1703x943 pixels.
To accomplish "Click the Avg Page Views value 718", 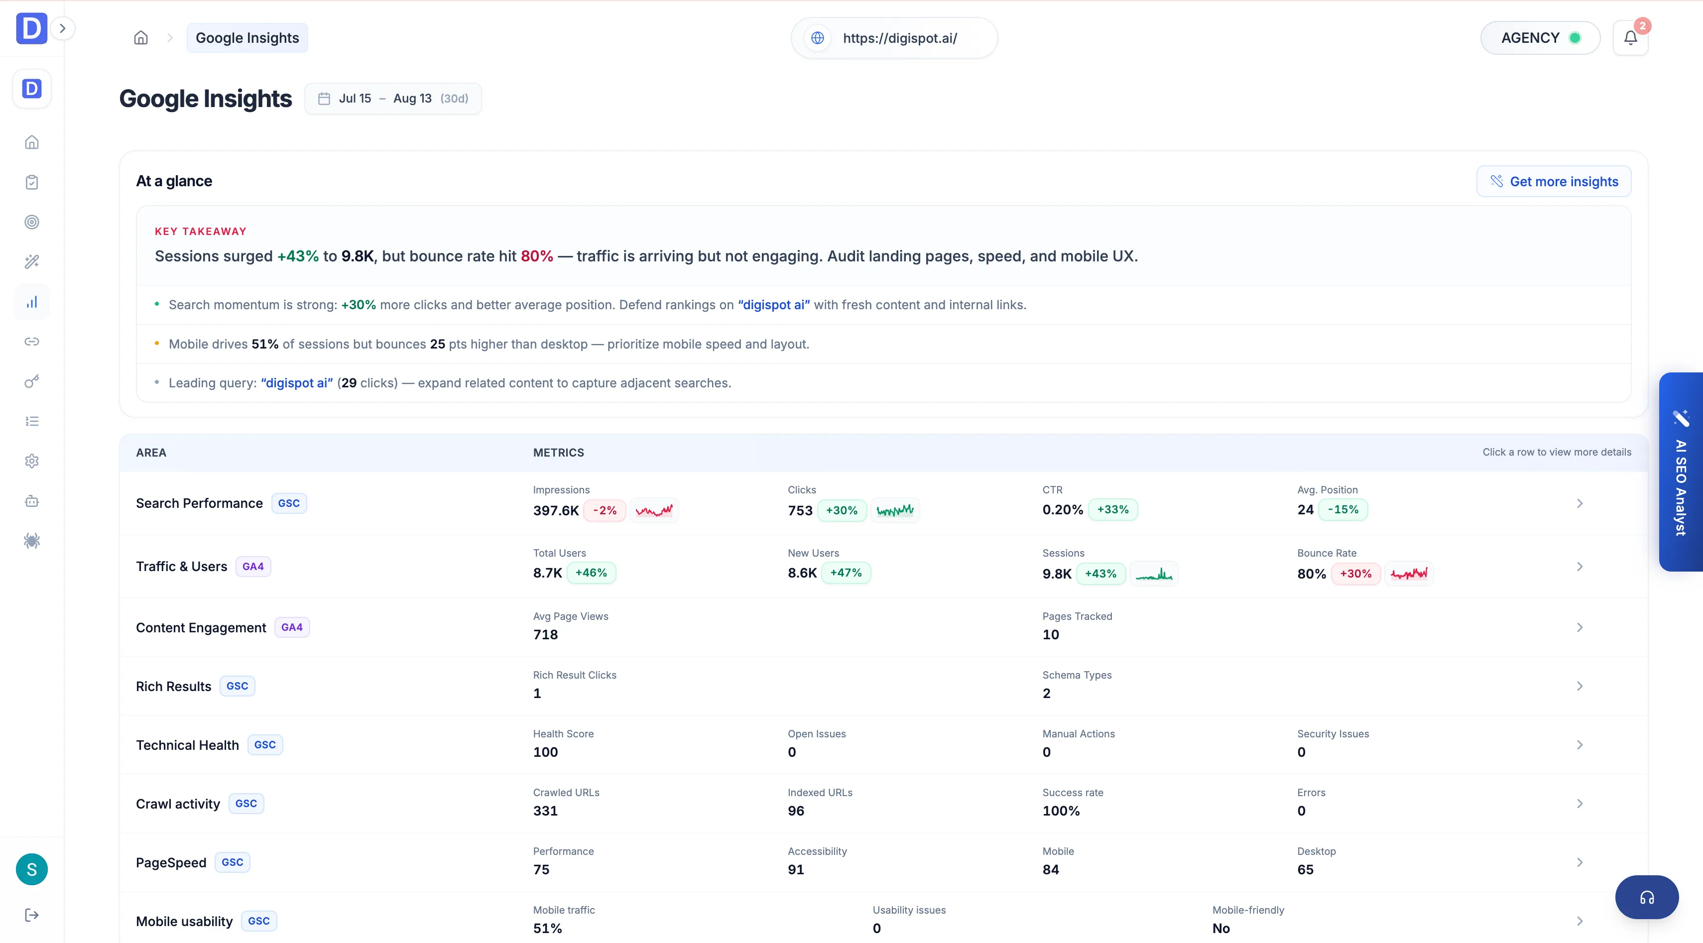I will point(545,635).
